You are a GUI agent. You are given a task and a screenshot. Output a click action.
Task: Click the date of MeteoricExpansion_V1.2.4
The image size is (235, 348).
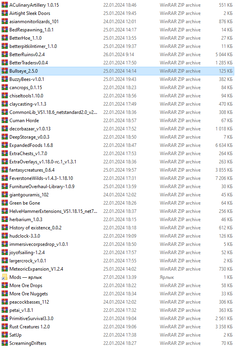point(120,269)
